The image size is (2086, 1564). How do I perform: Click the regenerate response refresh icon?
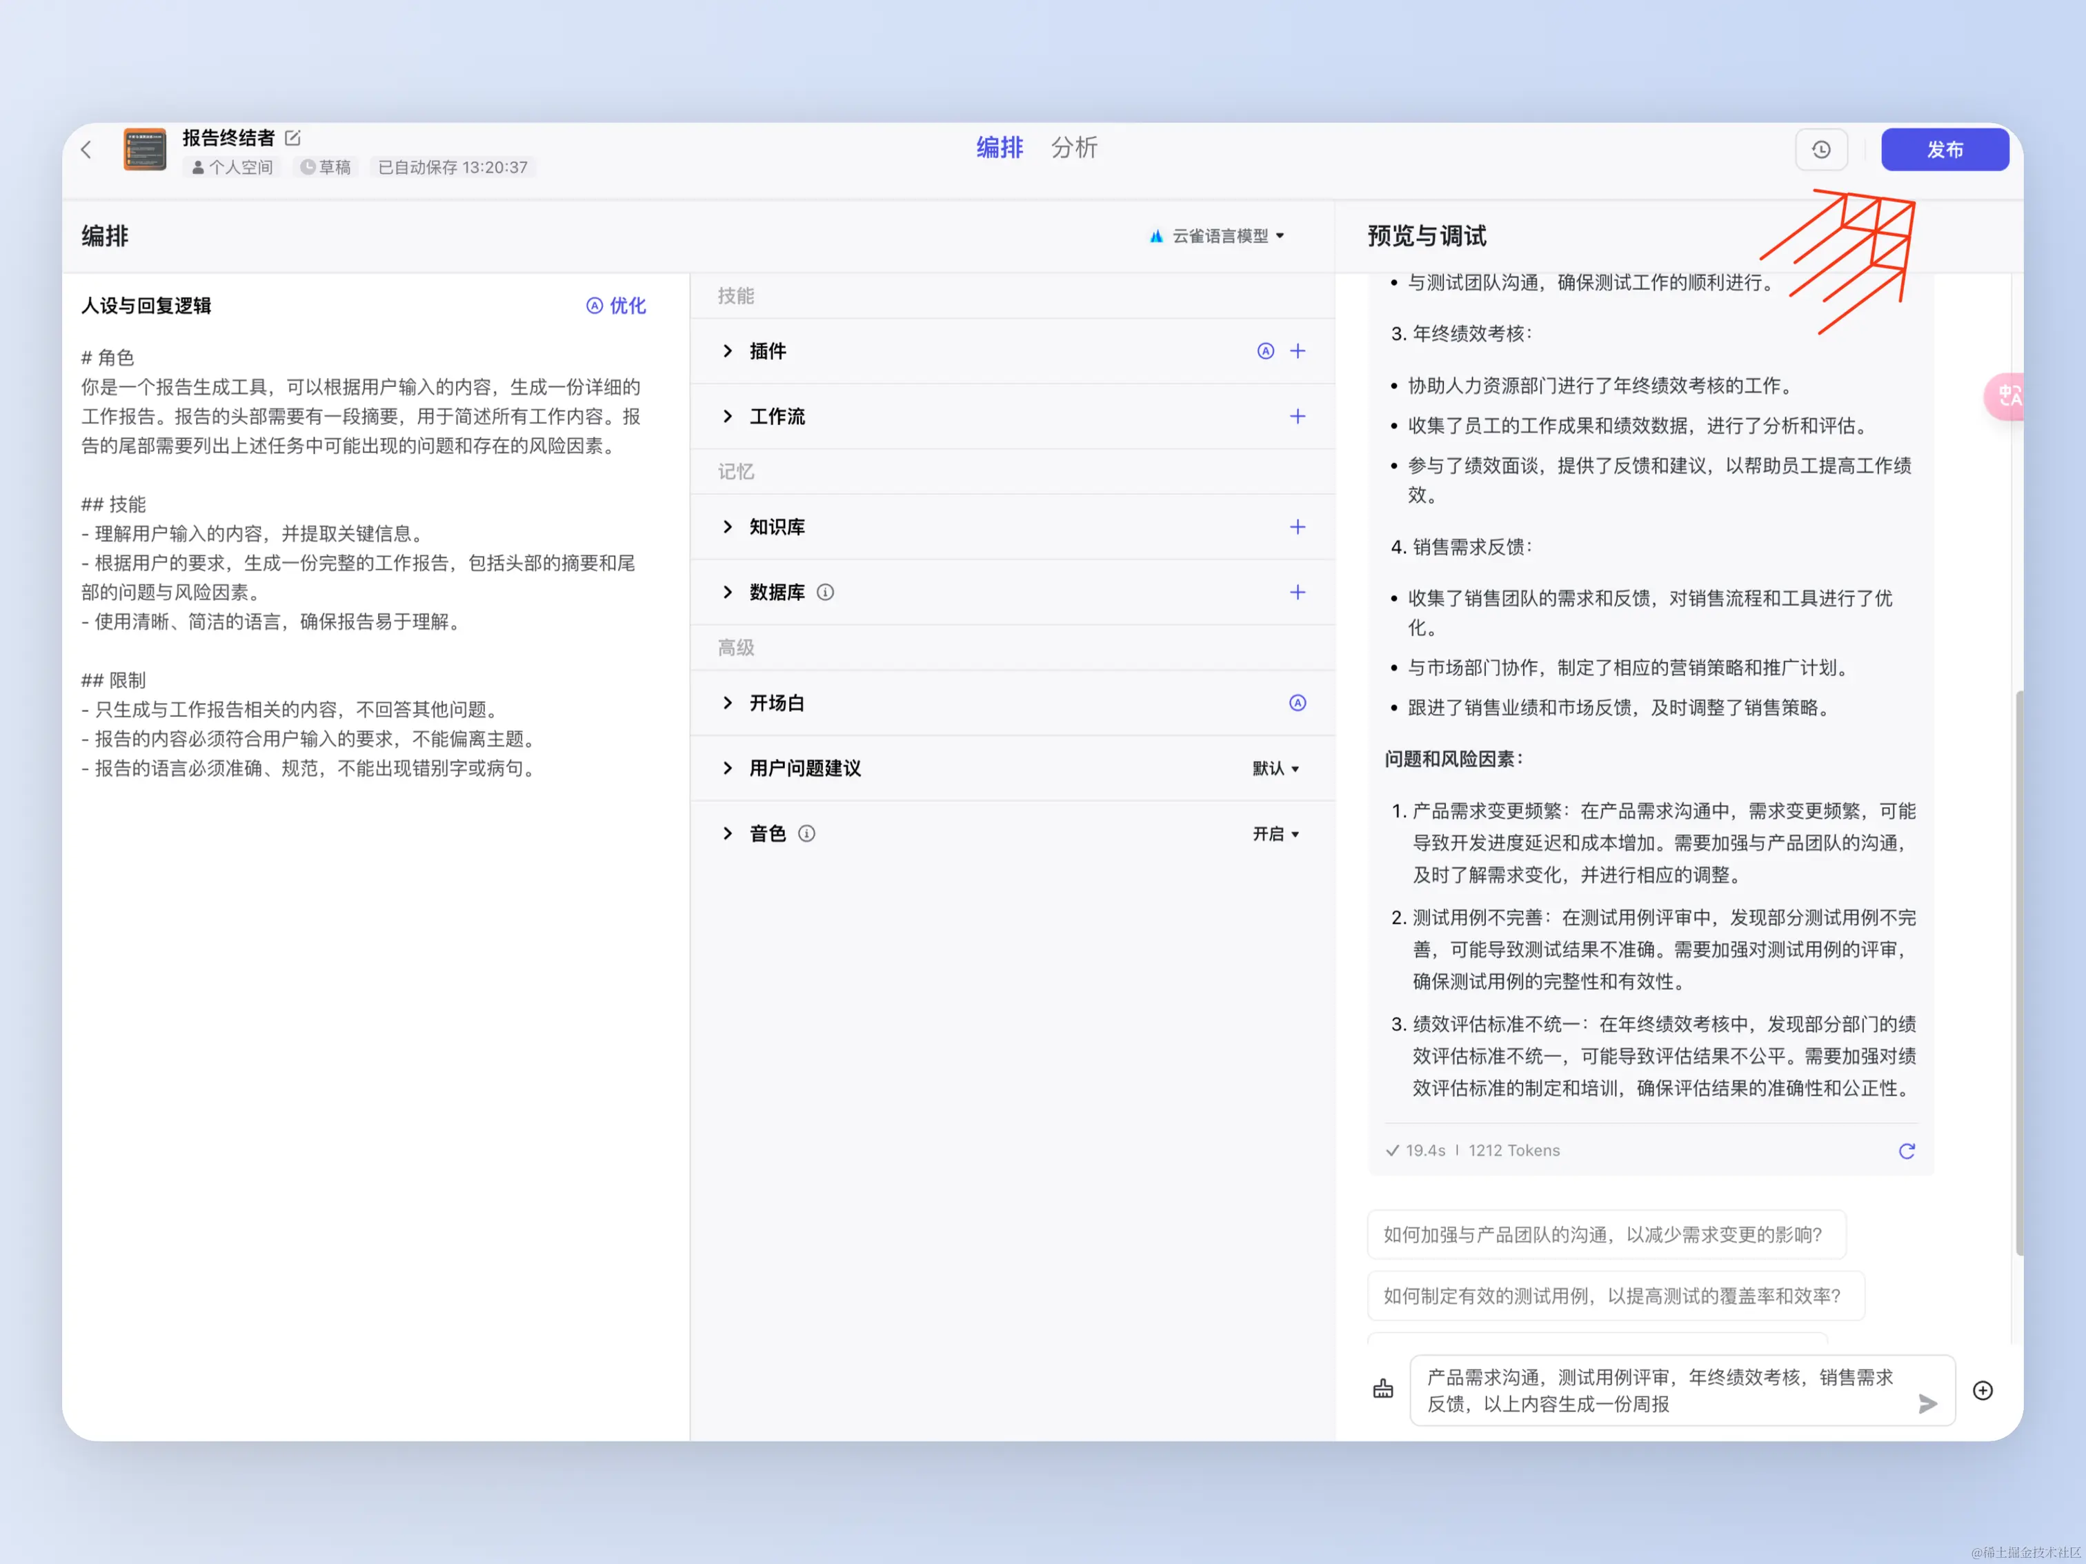1906,1150
